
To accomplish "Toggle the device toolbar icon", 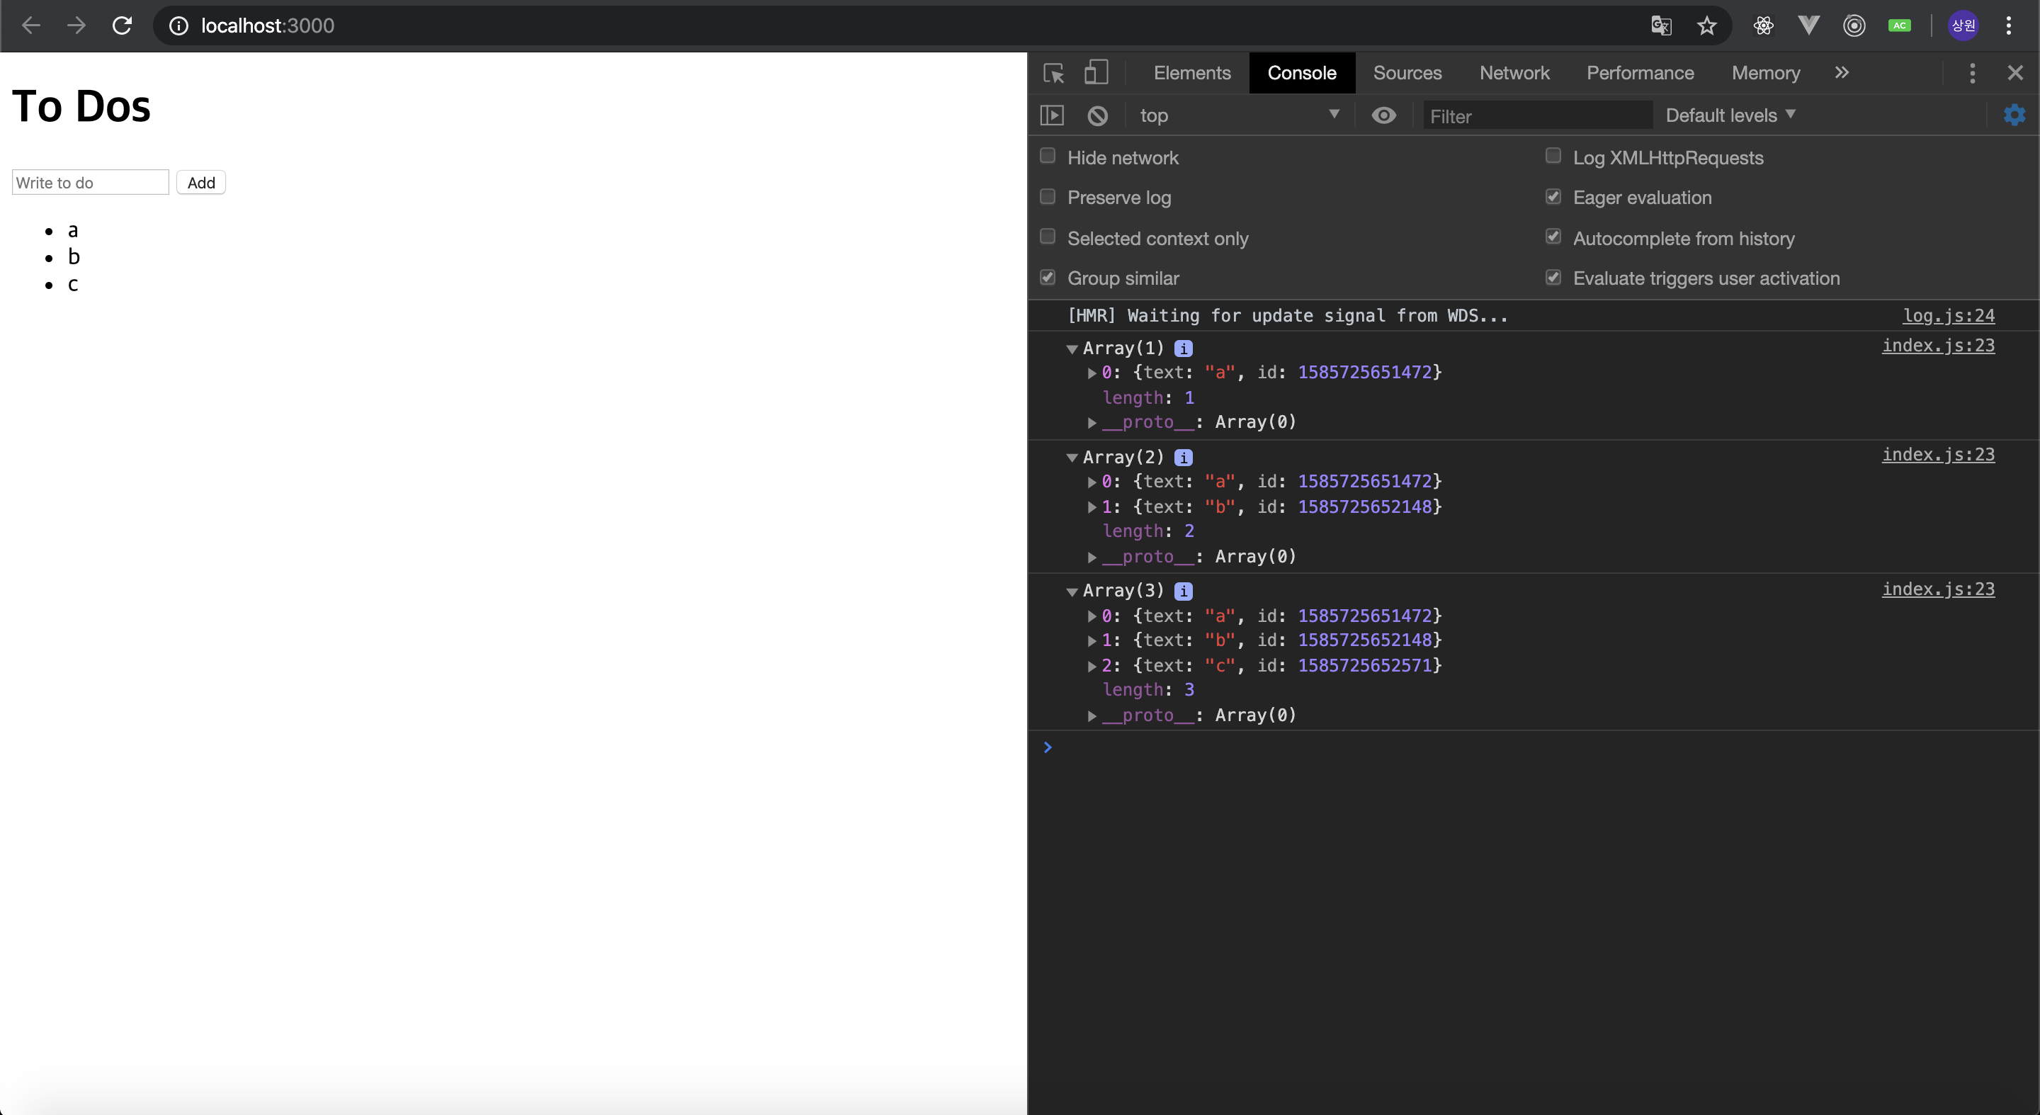I will (x=1095, y=73).
